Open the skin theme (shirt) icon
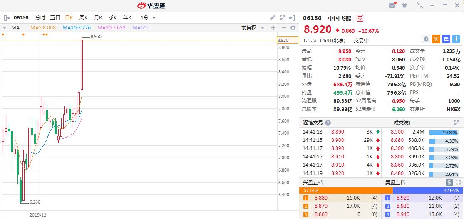Image resolution: width=464 pixels, height=219 pixels. coord(404,5)
